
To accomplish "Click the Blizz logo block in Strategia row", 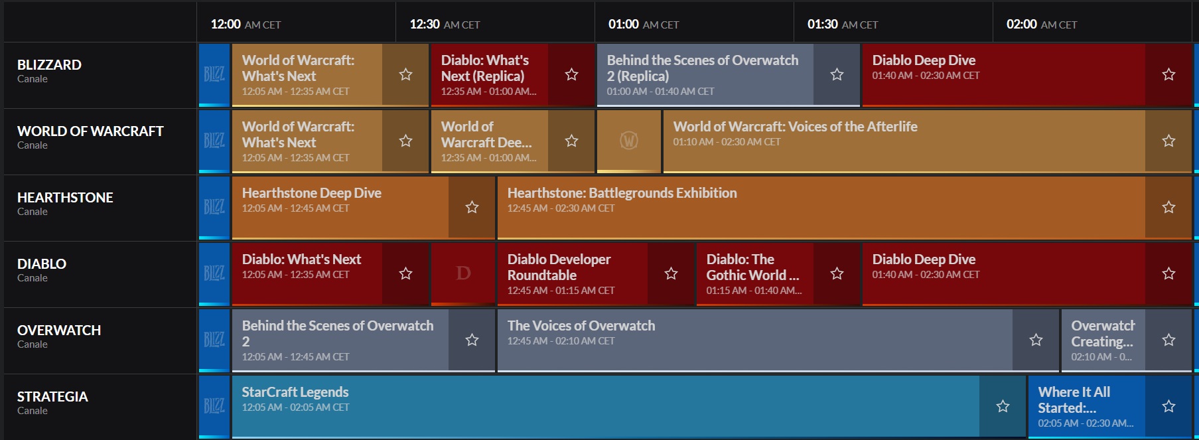I will 214,407.
